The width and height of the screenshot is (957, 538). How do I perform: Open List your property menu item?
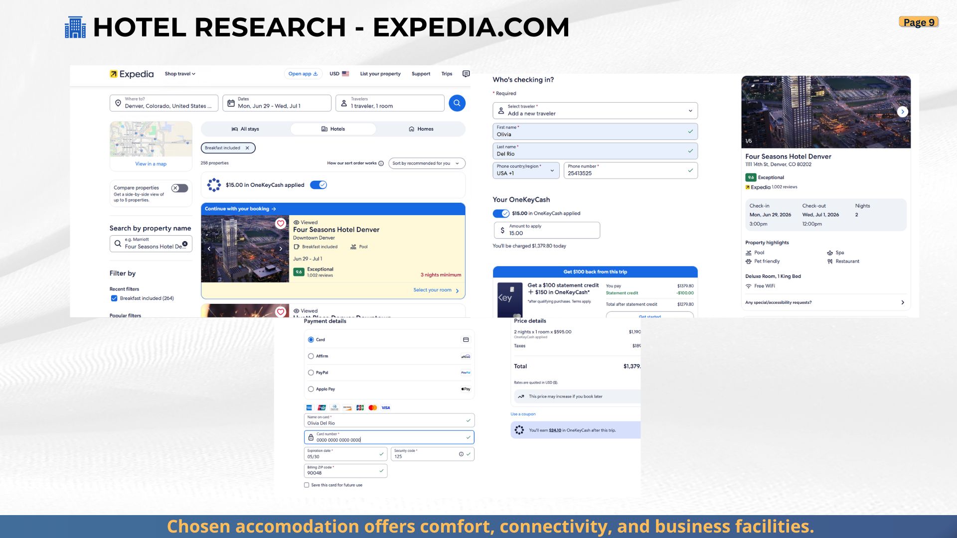click(x=380, y=74)
